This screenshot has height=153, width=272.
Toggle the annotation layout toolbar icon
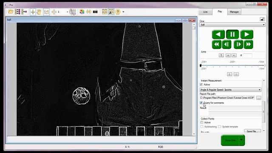[111, 12]
